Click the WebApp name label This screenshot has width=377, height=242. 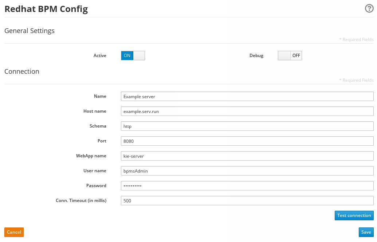[x=91, y=156]
